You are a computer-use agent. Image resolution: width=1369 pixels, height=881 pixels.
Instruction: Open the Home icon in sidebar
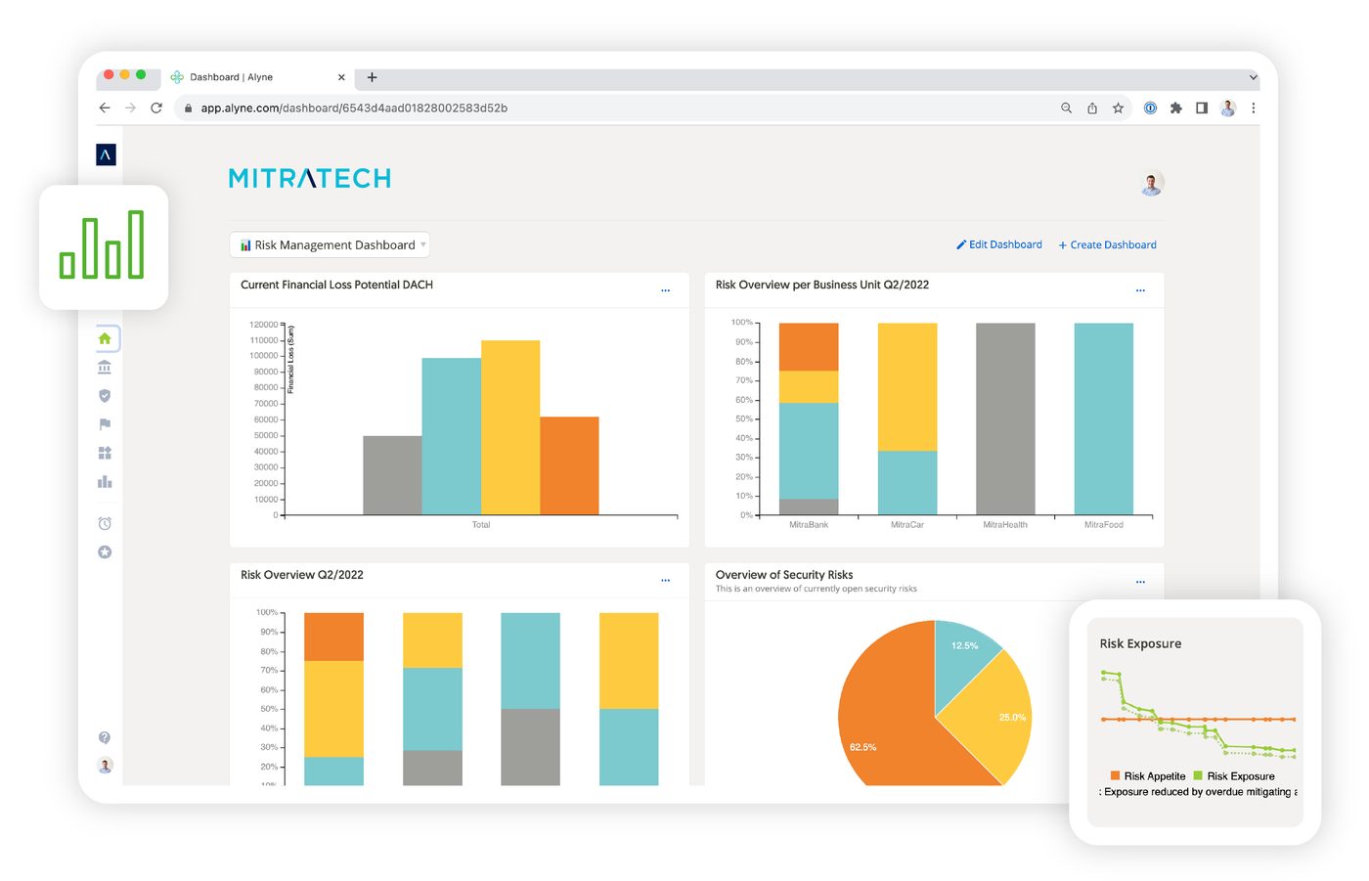point(105,338)
